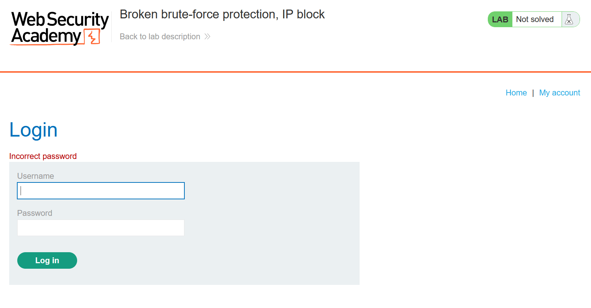Click the flask lab status icon
Screen dimensions: 591x308
pyautogui.click(x=570, y=19)
